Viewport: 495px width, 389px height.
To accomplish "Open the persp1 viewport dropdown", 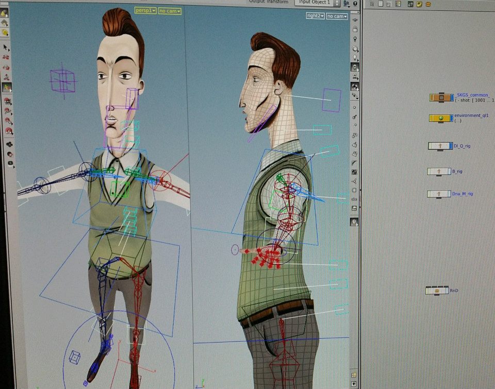I will point(145,10).
